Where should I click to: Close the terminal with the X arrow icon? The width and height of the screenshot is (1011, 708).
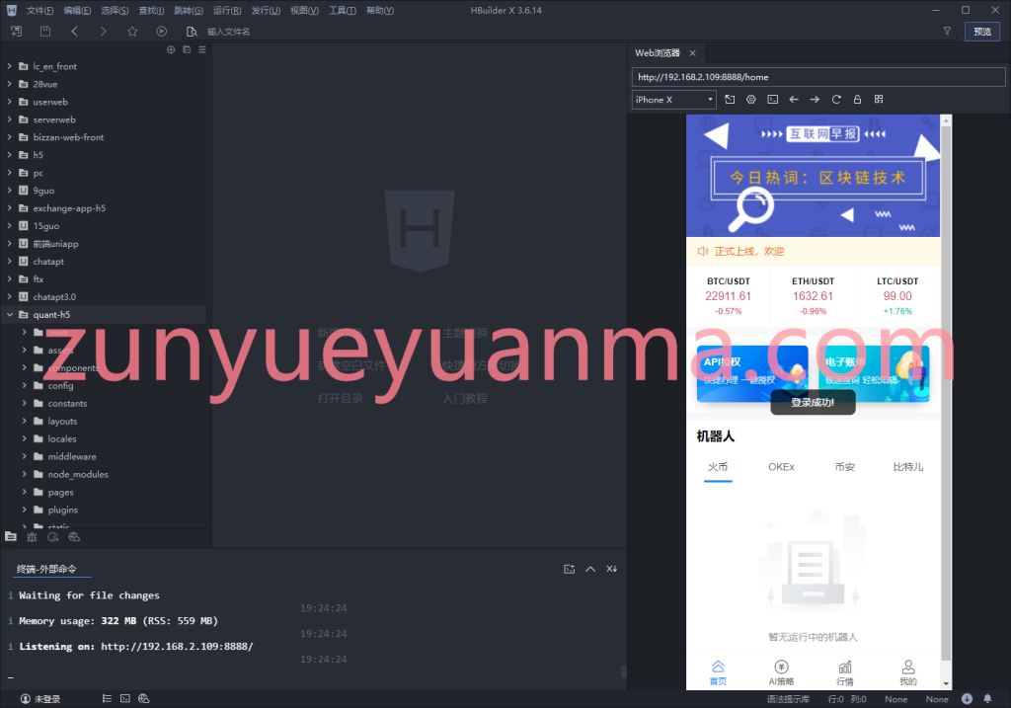[611, 569]
